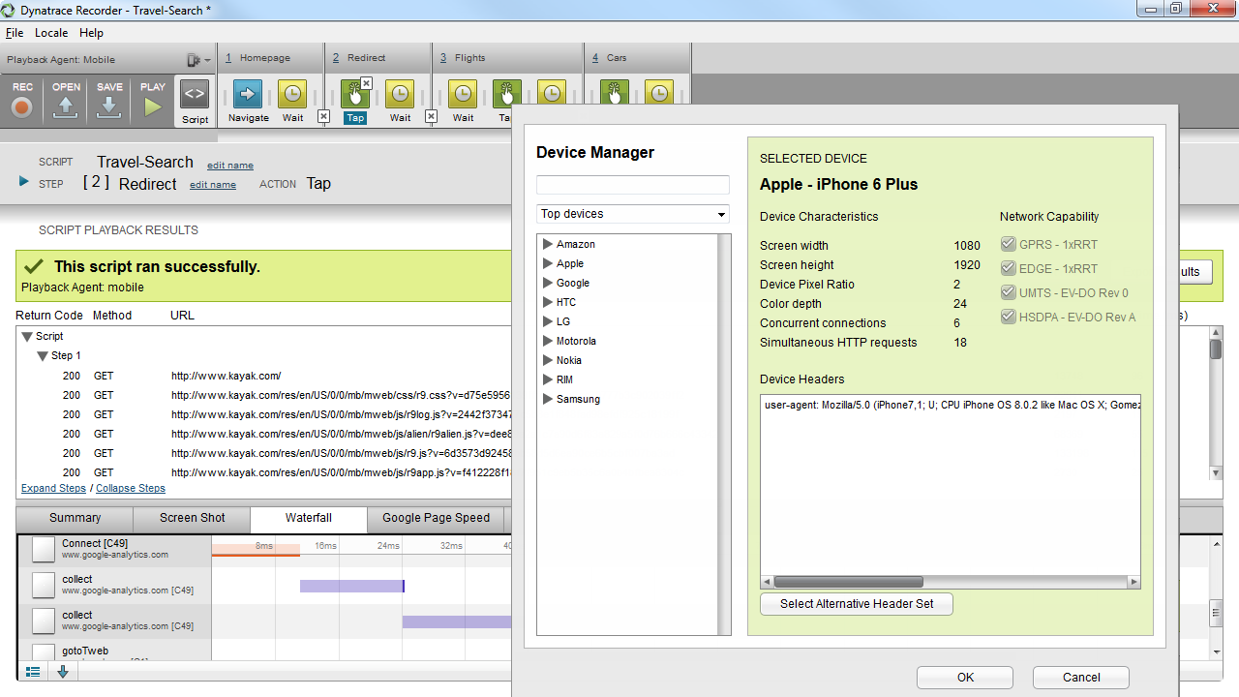Remove the separator after Redirect step
This screenshot has width=1239, height=697.
[431, 116]
